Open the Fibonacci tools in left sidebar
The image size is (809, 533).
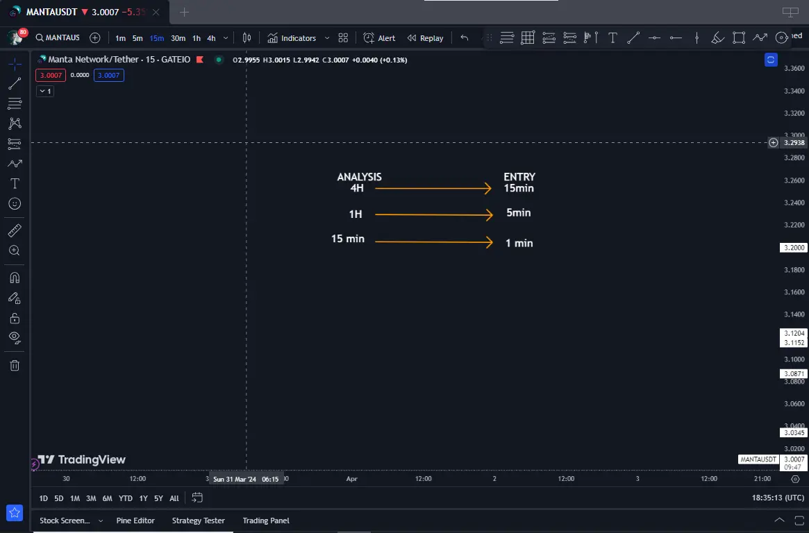coord(15,103)
